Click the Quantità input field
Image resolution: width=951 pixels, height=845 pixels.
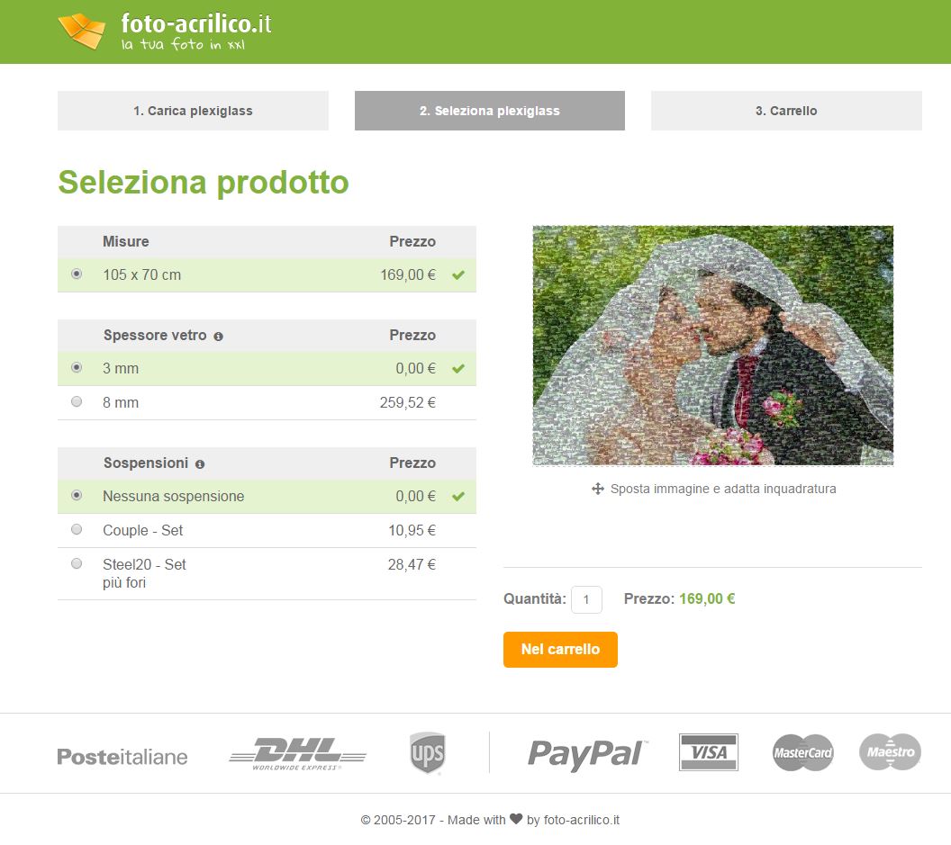pos(586,599)
